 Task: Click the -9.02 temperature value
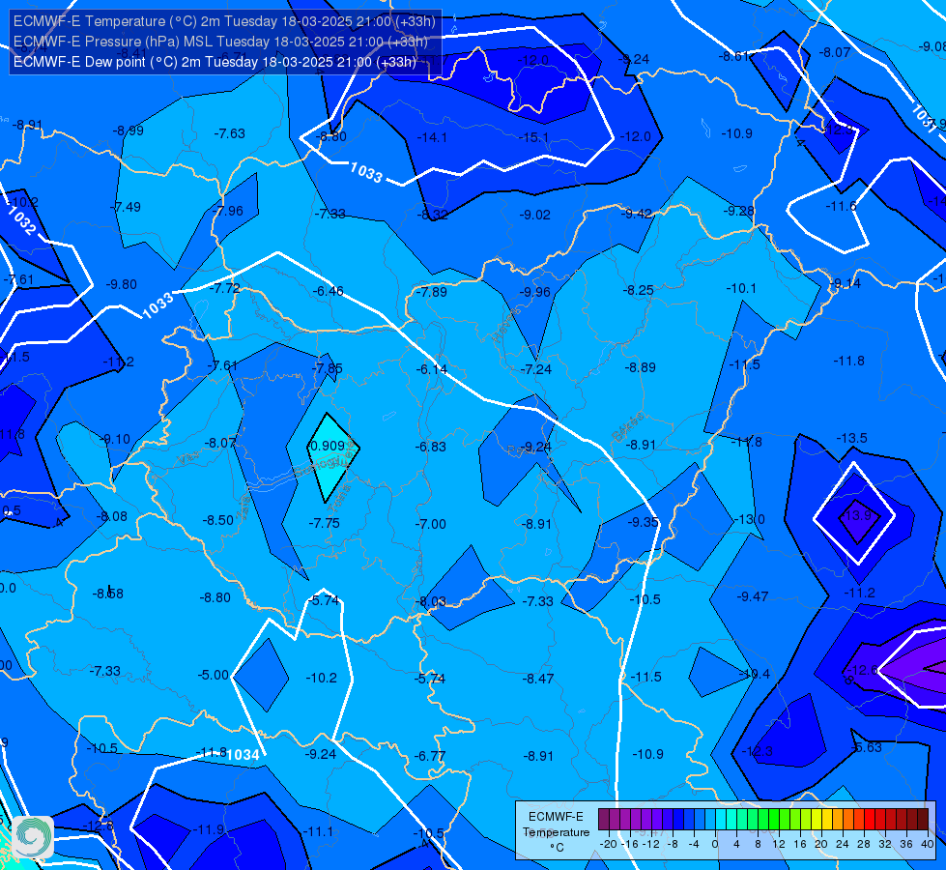(535, 215)
